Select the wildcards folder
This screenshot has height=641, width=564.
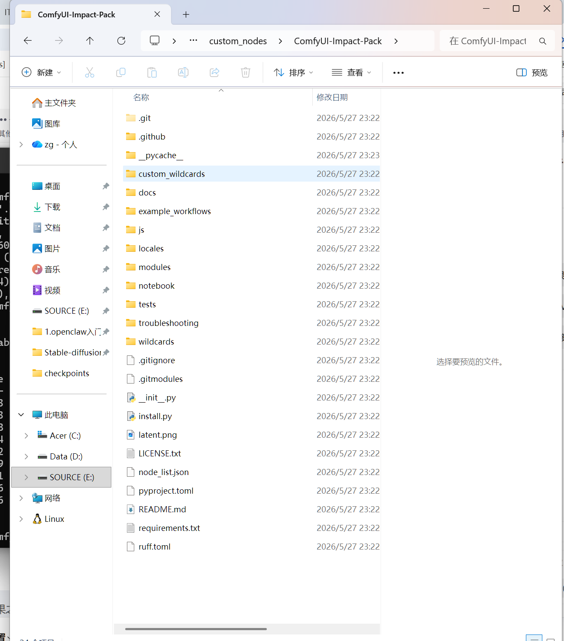click(x=252, y=342)
